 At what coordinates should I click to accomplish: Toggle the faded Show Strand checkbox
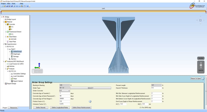coord(33,70)
